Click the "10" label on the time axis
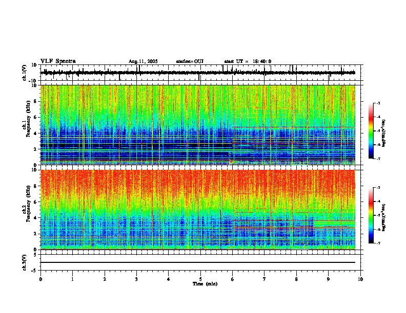Viewport: 406px width, 313px height. [x=360, y=279]
